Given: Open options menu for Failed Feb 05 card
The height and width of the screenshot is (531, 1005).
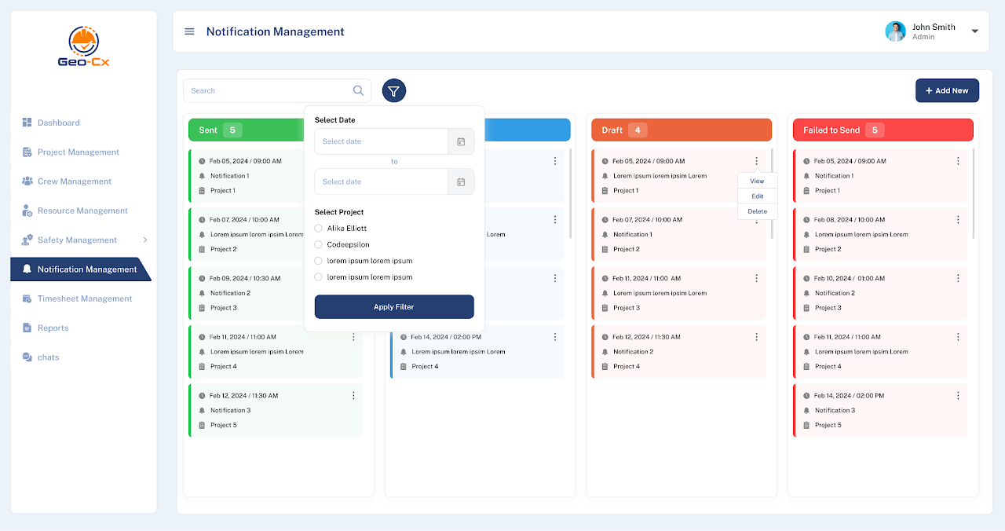Looking at the screenshot, I should coord(958,161).
